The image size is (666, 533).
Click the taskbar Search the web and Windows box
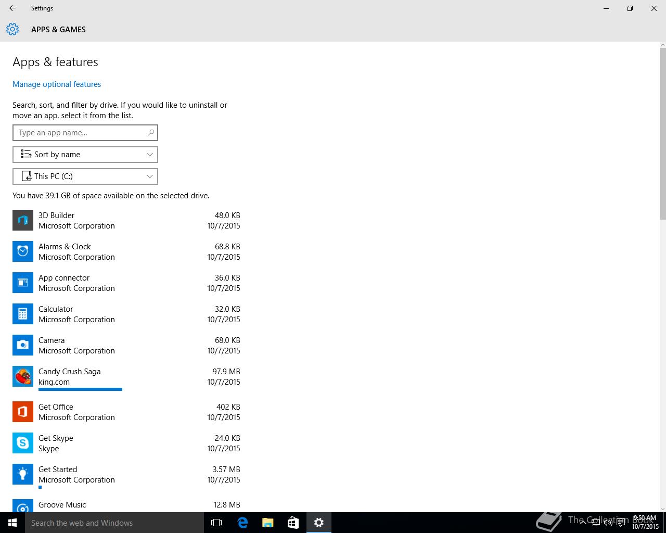click(x=114, y=523)
